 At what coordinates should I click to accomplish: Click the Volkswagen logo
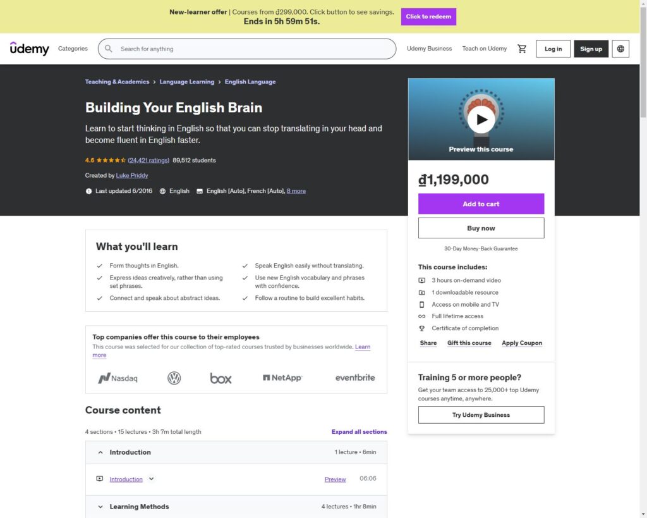pyautogui.click(x=174, y=378)
